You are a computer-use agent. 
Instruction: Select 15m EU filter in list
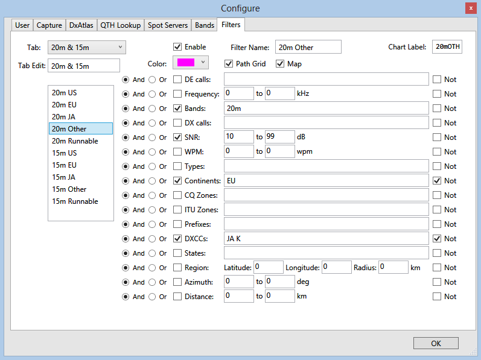(x=81, y=165)
